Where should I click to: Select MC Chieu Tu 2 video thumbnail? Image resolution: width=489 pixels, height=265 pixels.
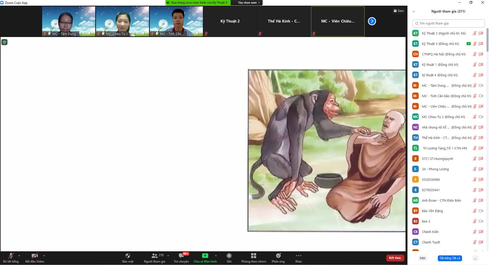pyautogui.click(x=122, y=21)
